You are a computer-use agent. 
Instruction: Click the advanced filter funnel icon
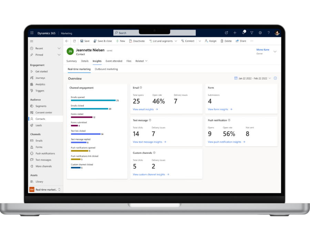click(x=252, y=33)
